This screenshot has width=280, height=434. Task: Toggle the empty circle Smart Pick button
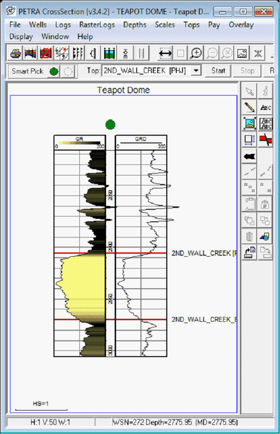68,72
